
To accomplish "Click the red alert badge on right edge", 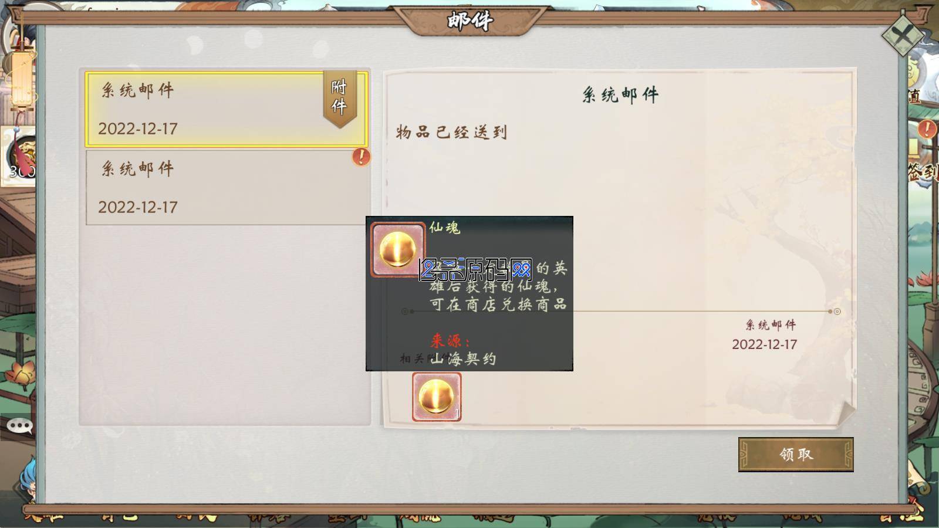I will (927, 128).
